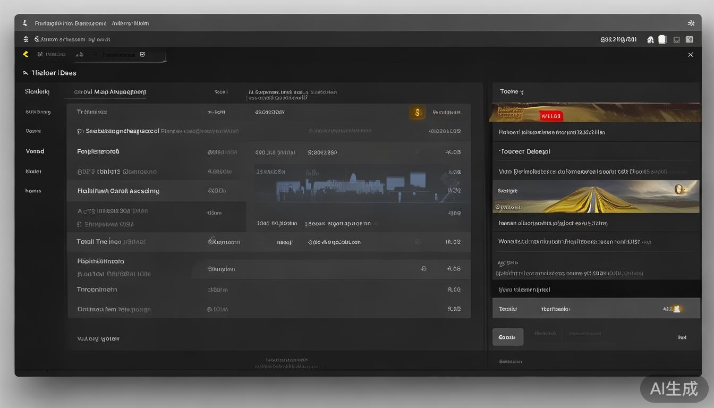Screen dimensions: 714x408
Task: Close the panel with the X button
Action: (690, 55)
